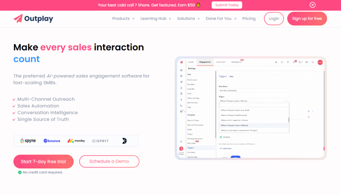The height and width of the screenshot is (195, 341).
Task: Open Safety Settings in Settings sidebar
Action: tap(193, 98)
